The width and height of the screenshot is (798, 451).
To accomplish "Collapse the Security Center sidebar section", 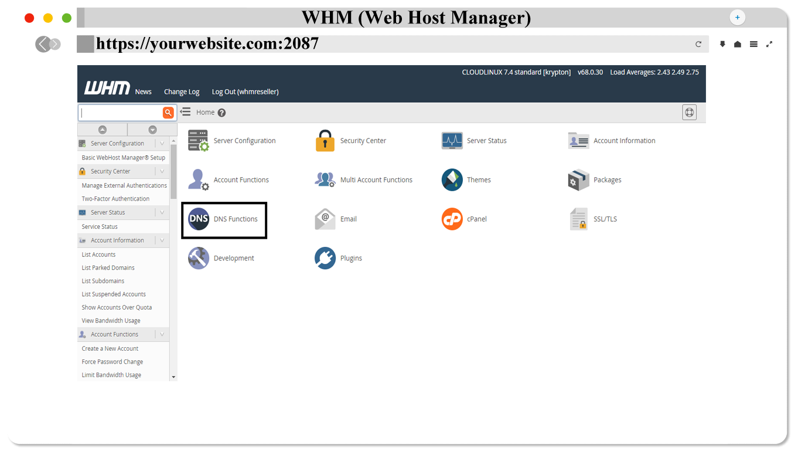I will 162,171.
